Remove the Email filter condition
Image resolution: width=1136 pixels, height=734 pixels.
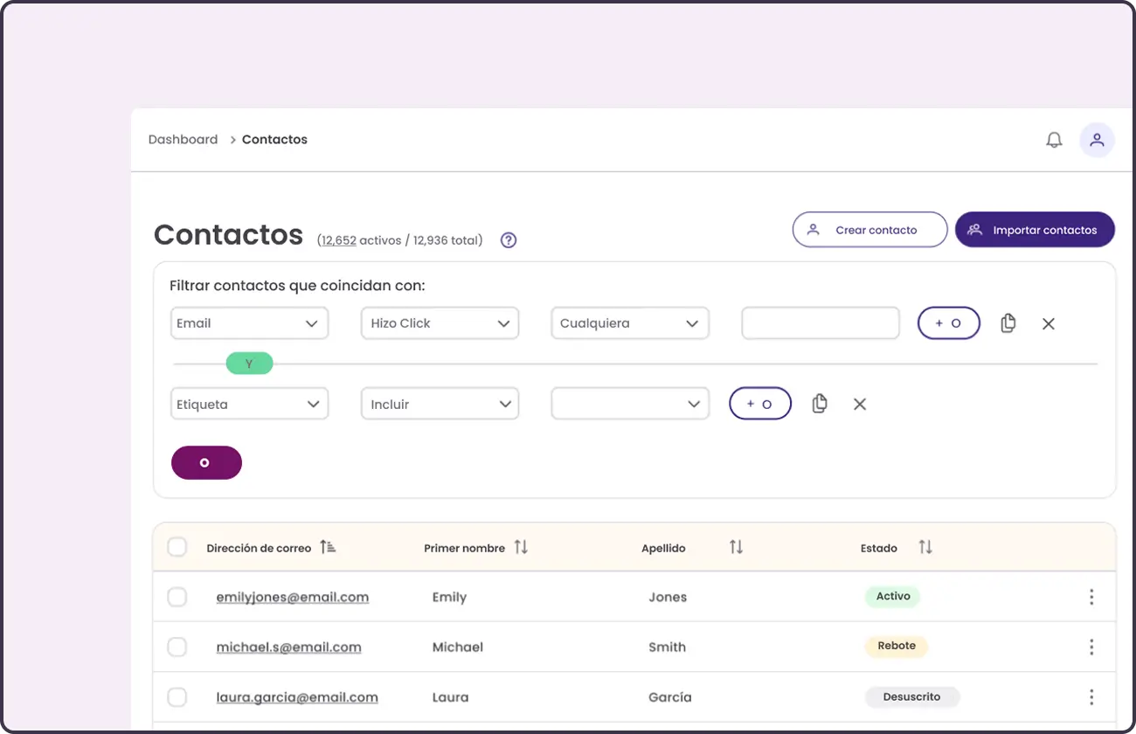point(1049,322)
